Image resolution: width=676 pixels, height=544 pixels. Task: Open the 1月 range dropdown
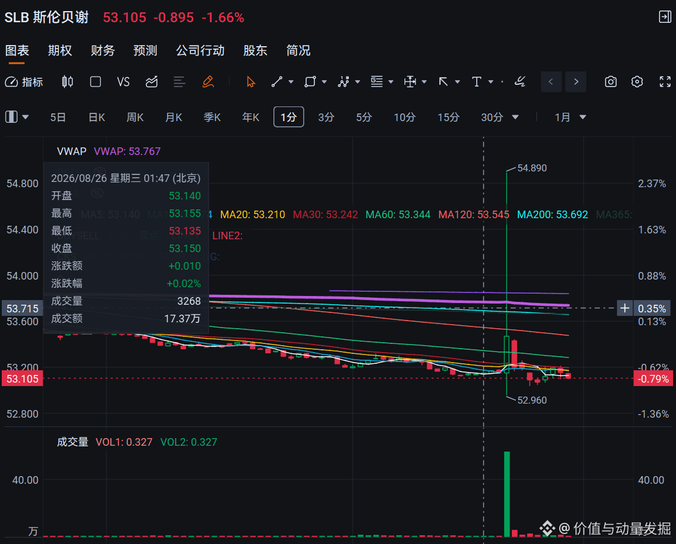[x=570, y=117]
